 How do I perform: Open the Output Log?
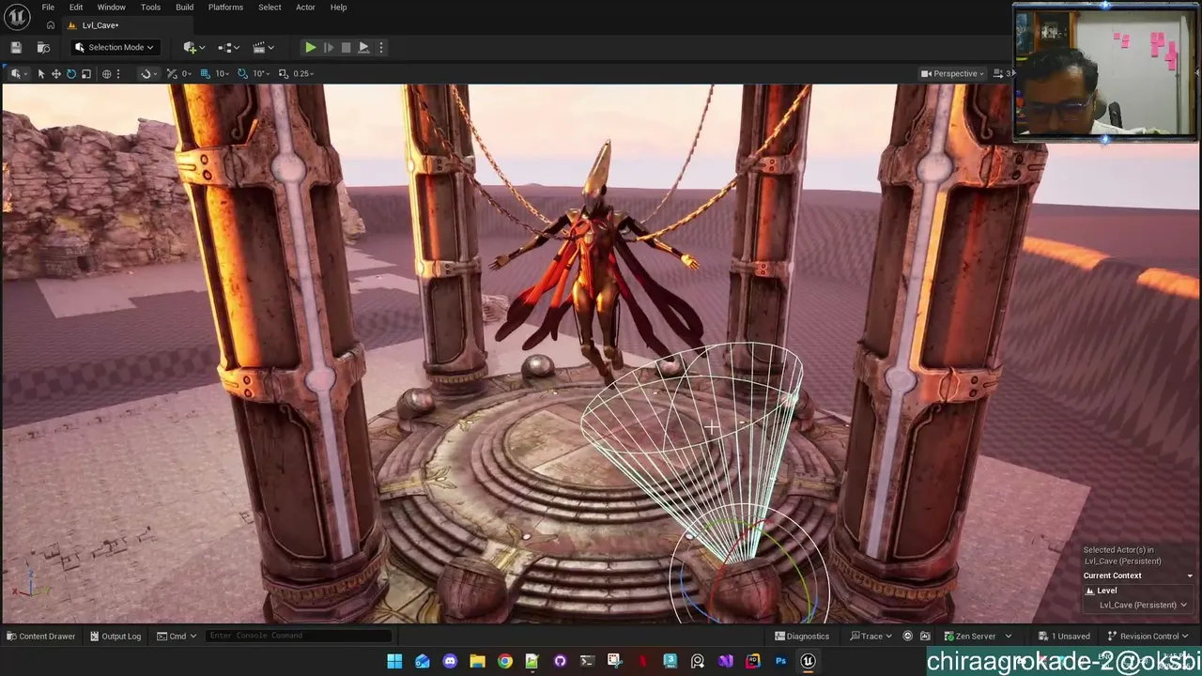click(x=116, y=636)
